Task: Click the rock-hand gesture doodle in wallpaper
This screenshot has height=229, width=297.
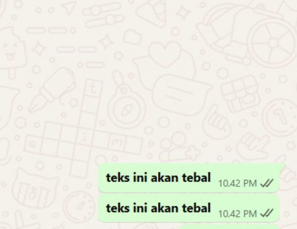Action: [253, 145]
